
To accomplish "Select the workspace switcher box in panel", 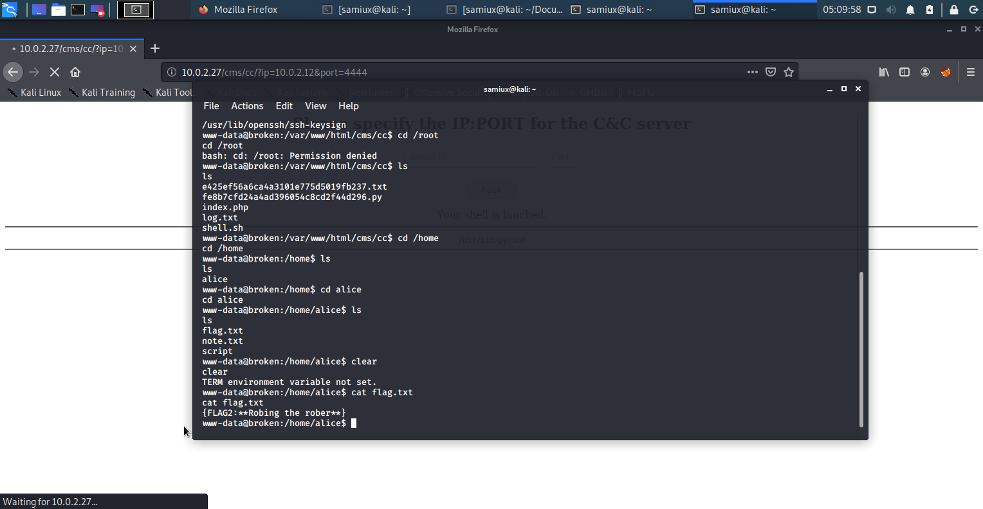I will (x=136, y=10).
